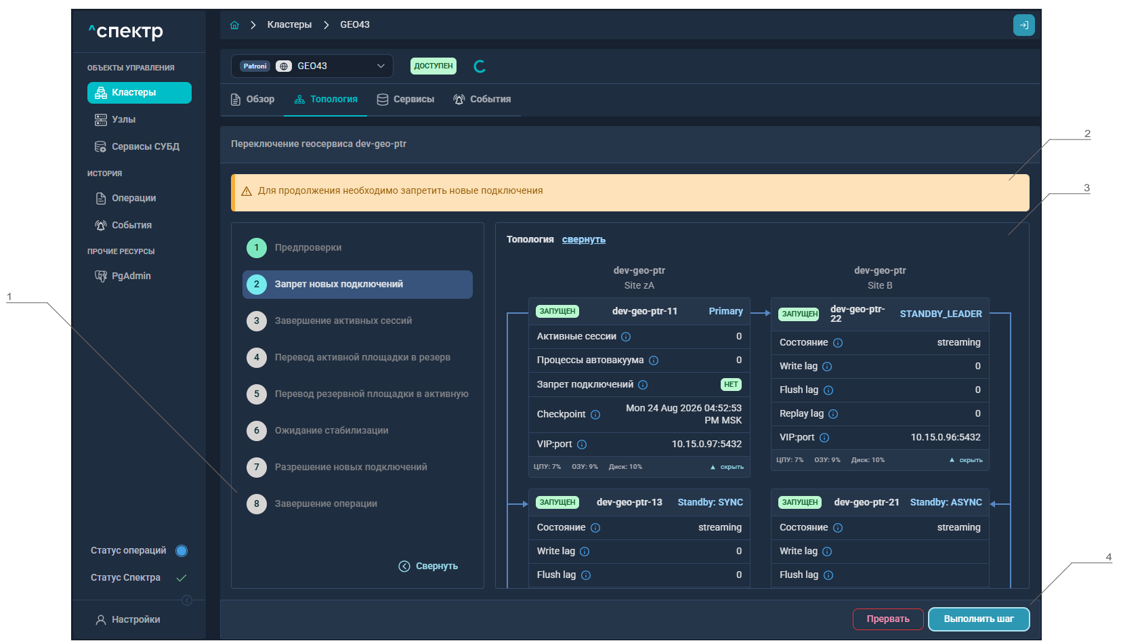Show Write lag info on dev-geo-ptr-13
This screenshot has width=1121, height=641.
pos(585,552)
